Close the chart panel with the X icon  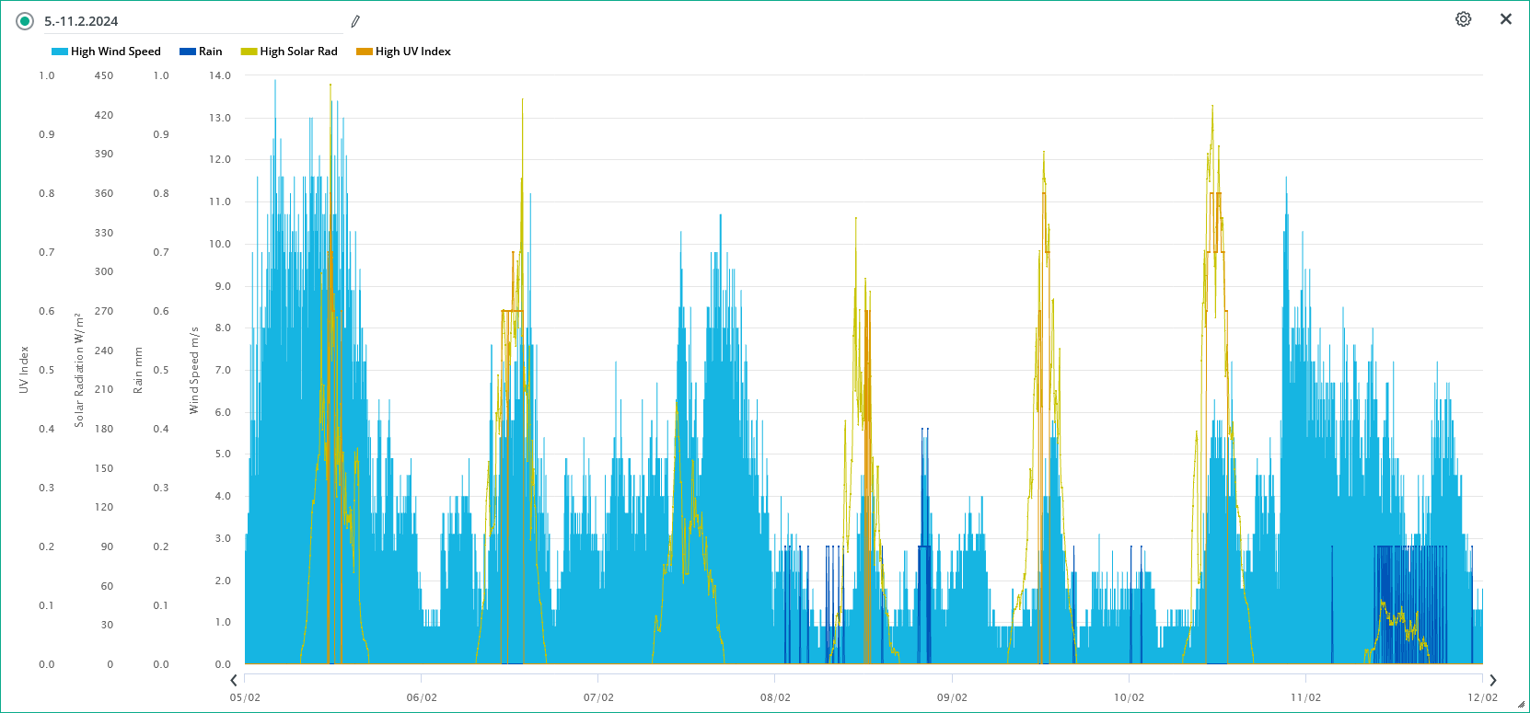coord(1506,19)
